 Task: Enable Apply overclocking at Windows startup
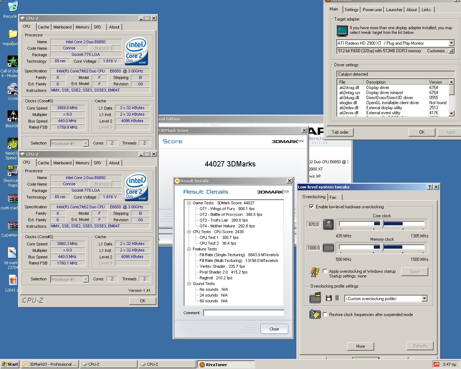coord(325,271)
